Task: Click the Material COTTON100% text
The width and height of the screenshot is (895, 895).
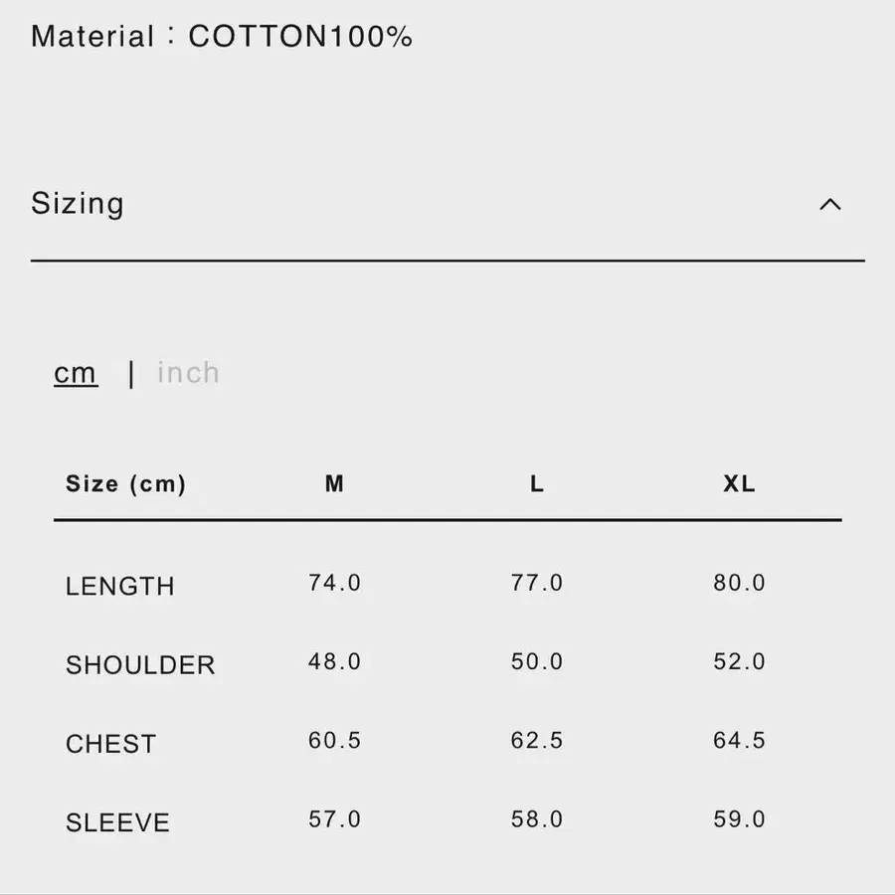Action: click(222, 37)
